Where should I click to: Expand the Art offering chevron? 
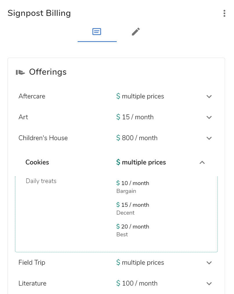pos(209,117)
